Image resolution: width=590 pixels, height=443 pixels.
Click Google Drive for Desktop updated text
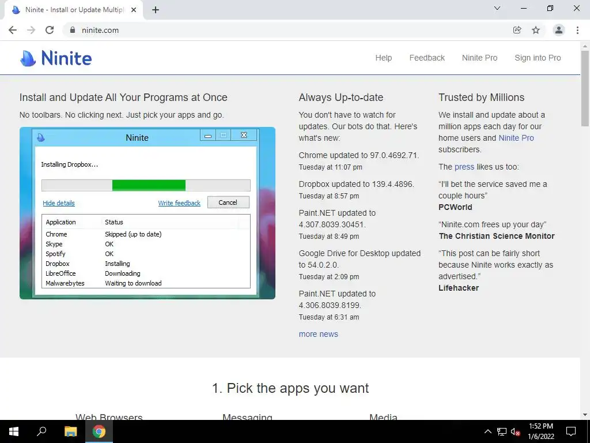360,259
